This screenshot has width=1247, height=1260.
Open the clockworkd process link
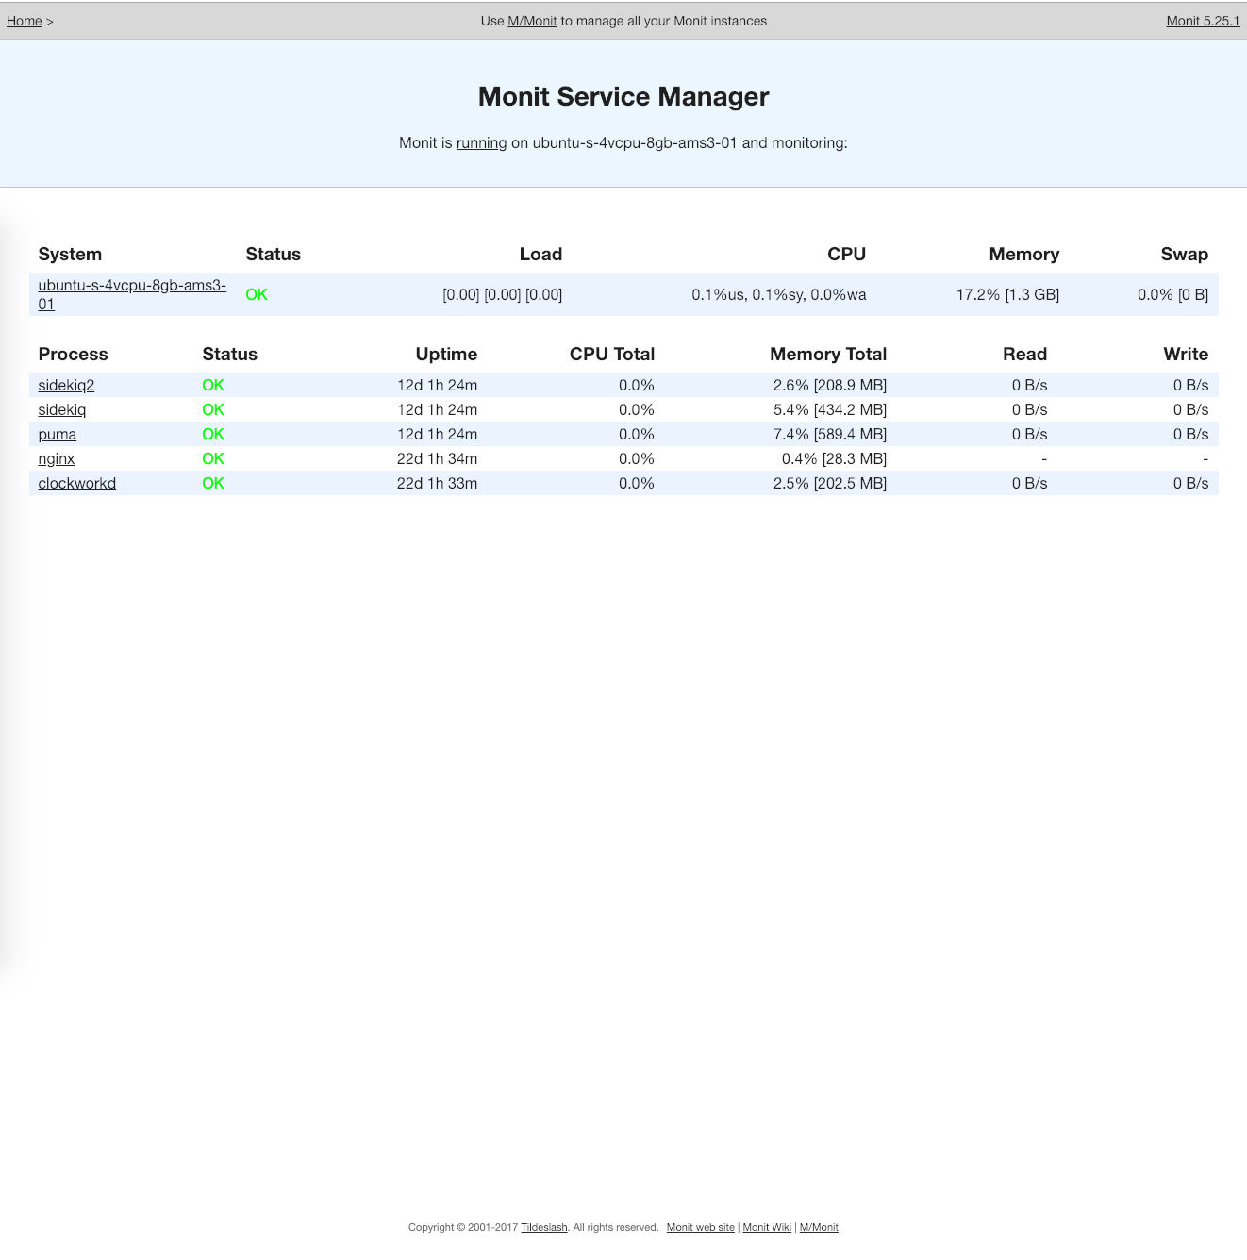[77, 483]
